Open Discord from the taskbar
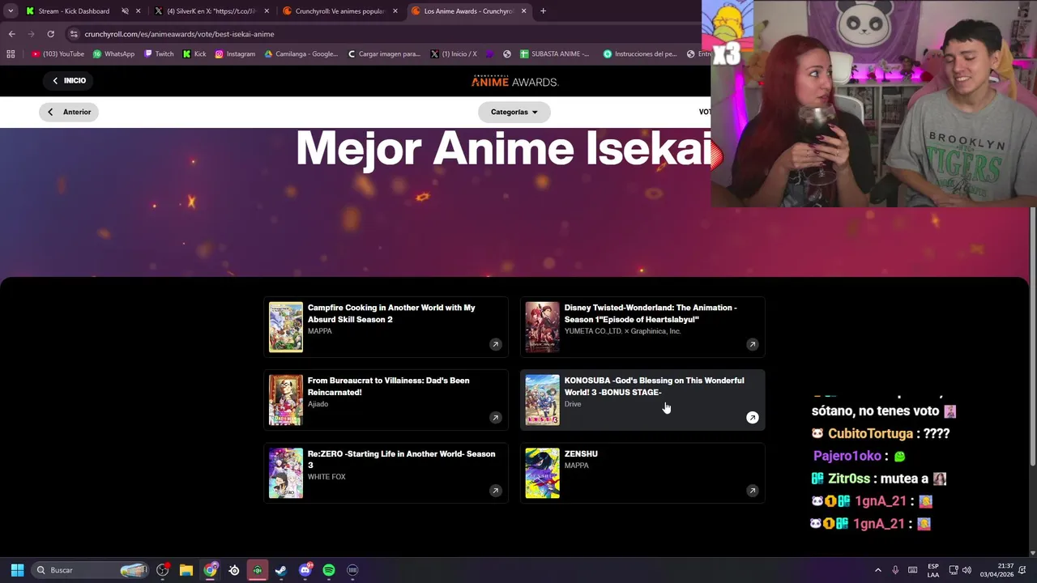 305,570
